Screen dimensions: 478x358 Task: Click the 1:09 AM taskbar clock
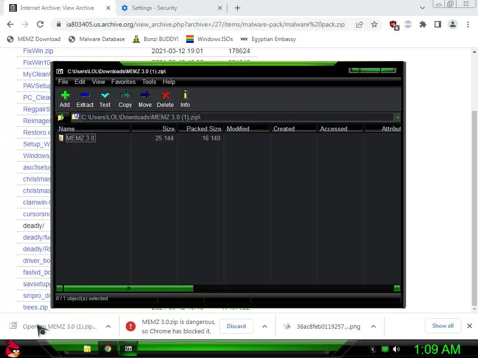(437, 350)
